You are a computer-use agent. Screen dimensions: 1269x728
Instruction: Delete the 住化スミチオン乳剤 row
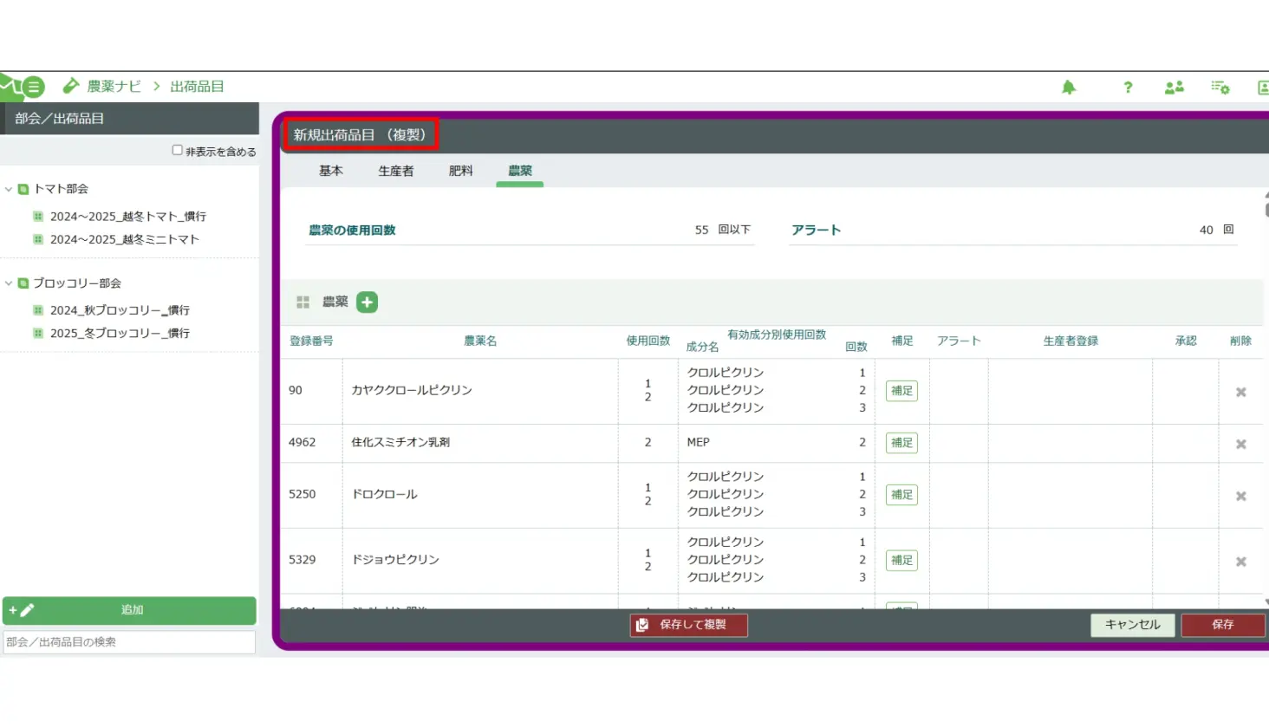1240,445
